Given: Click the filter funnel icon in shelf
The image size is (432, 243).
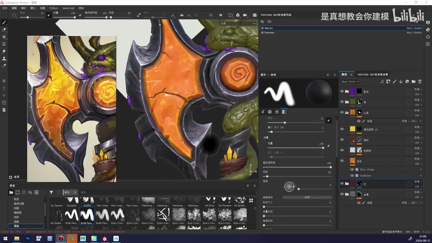Looking at the screenshot, I should click(x=51, y=192).
